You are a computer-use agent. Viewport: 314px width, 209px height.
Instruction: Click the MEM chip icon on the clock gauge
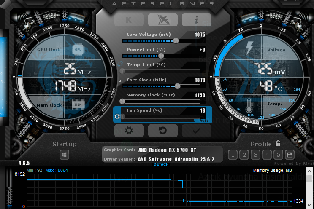pos(78,104)
